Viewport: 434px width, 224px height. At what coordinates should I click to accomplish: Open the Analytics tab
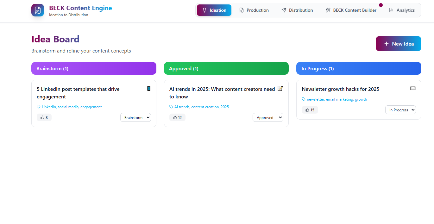402,10
